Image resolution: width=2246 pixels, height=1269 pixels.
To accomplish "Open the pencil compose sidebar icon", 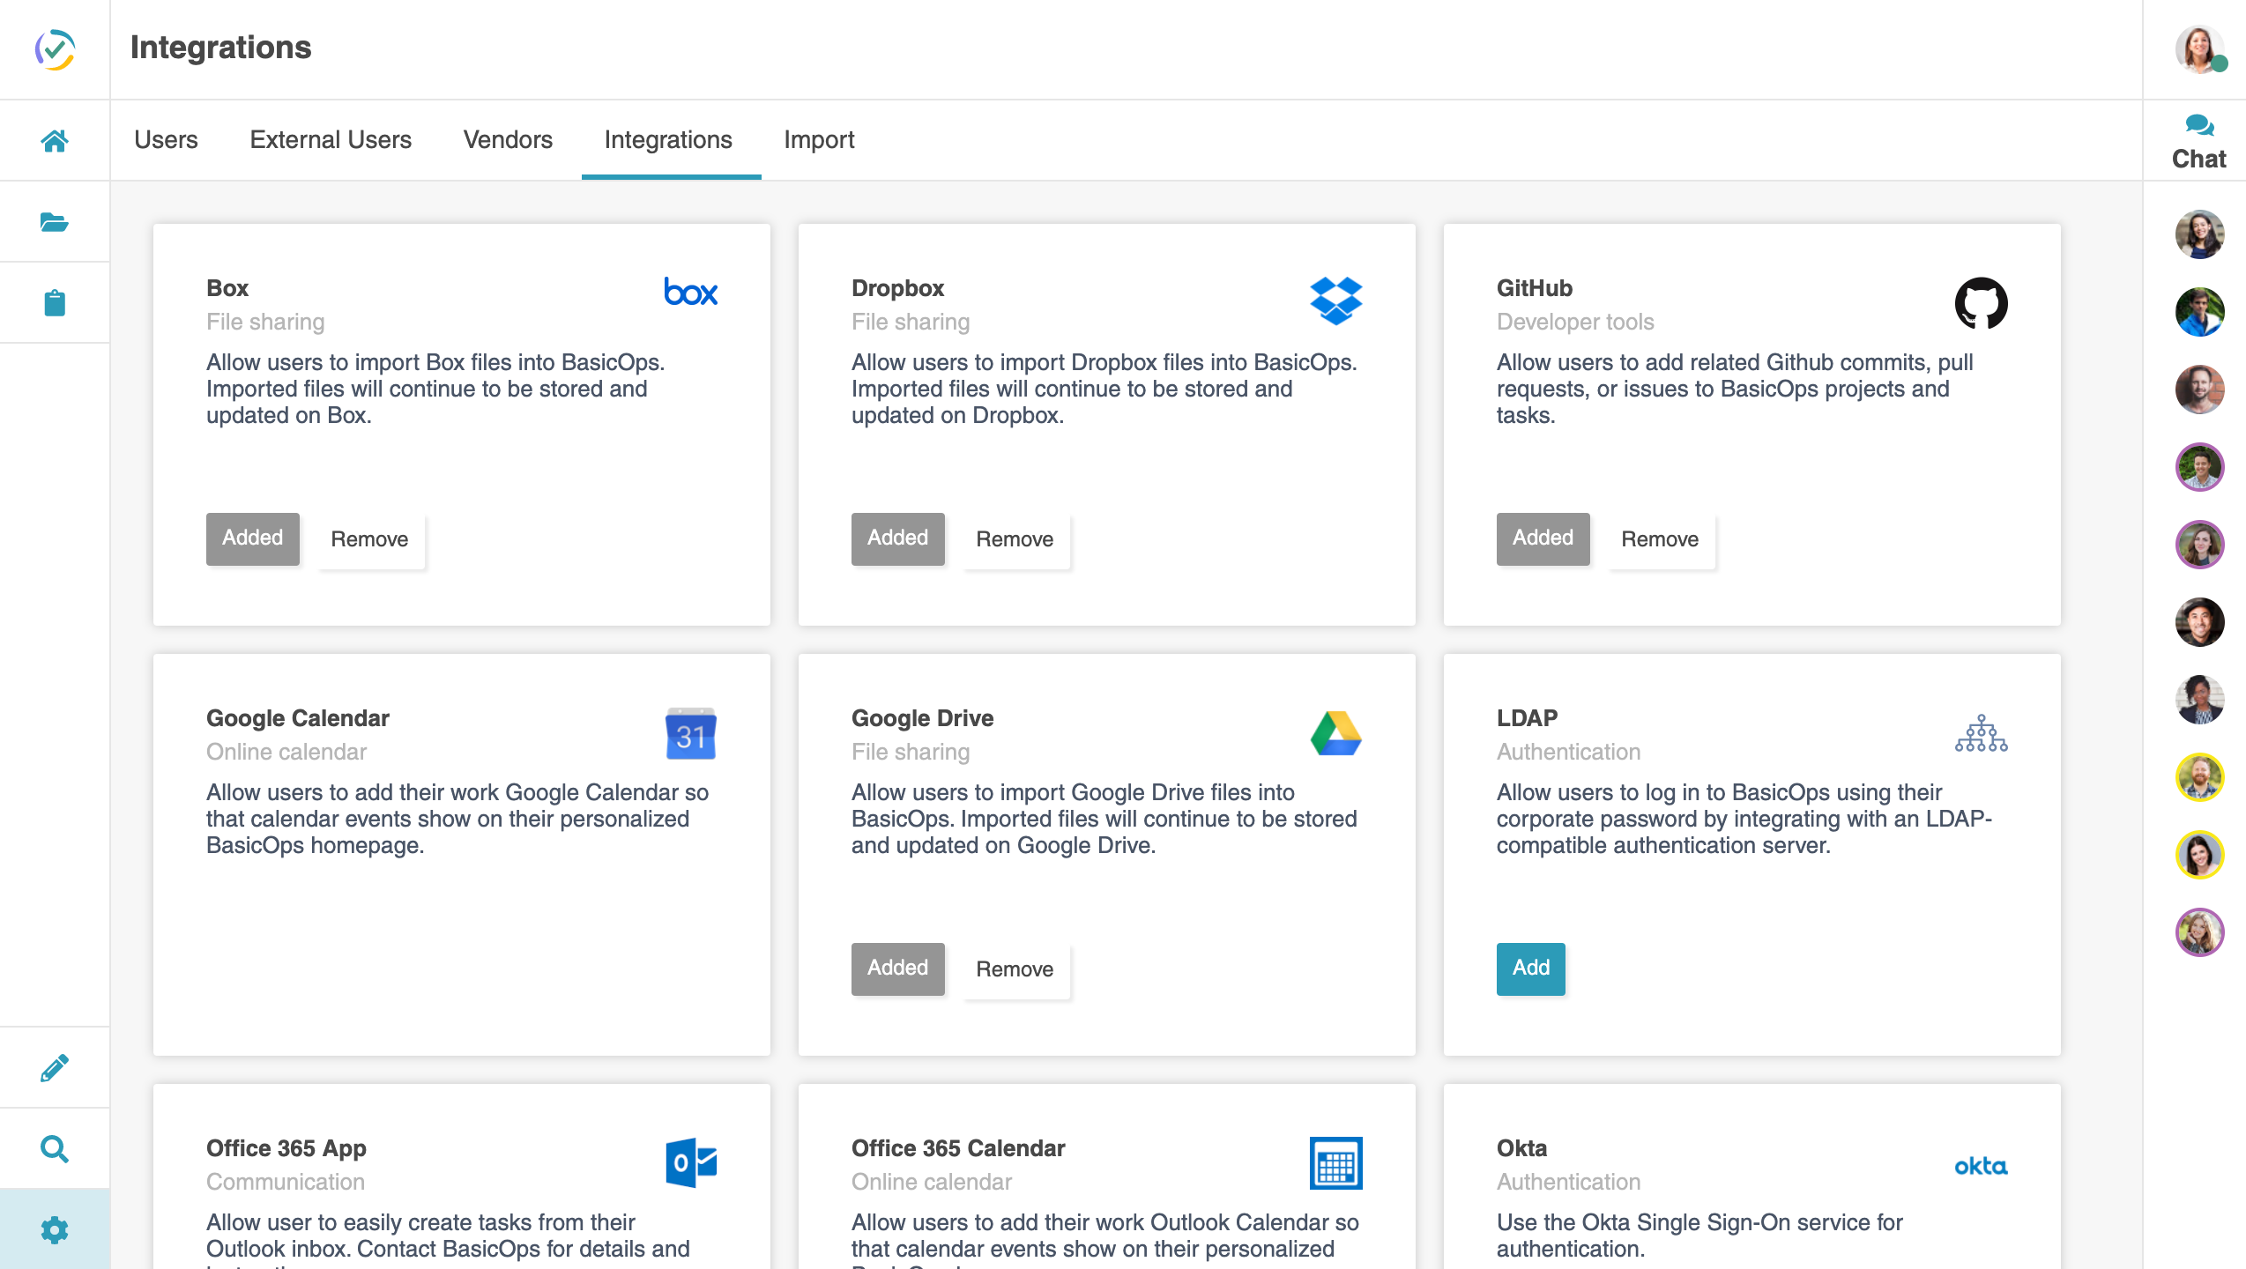I will click(55, 1065).
